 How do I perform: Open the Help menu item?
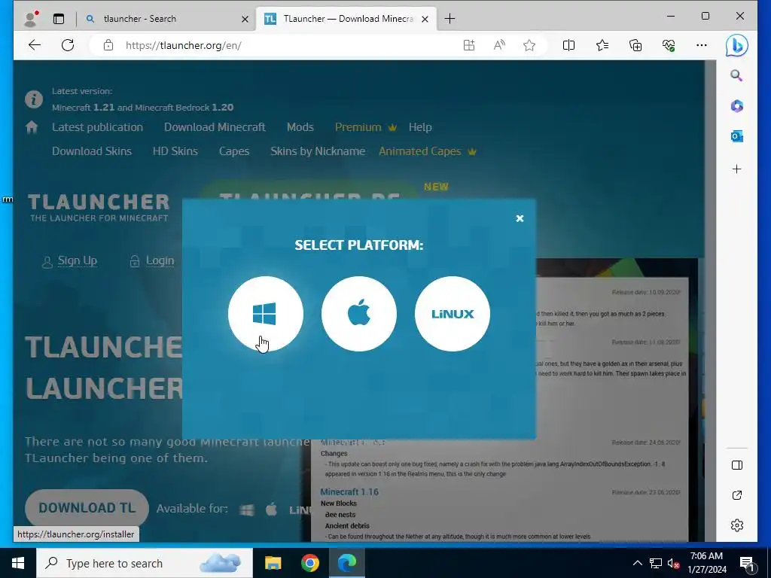[420, 127]
